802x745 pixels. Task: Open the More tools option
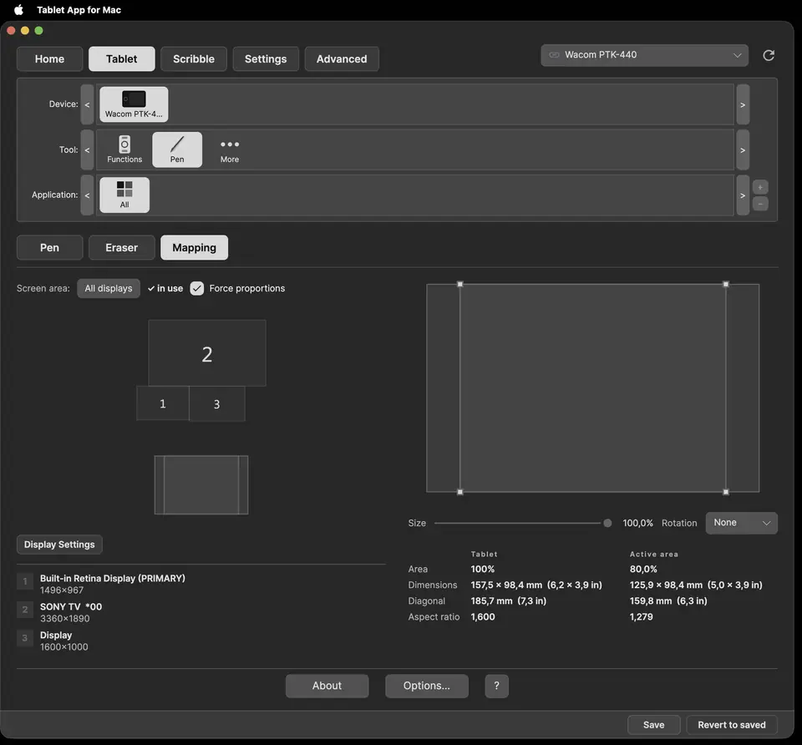click(x=230, y=150)
